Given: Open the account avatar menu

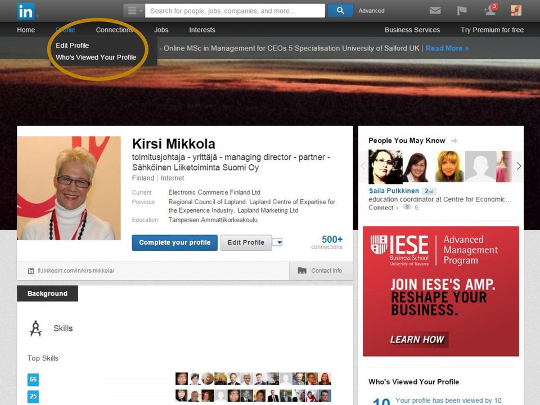Looking at the screenshot, I should [516, 10].
